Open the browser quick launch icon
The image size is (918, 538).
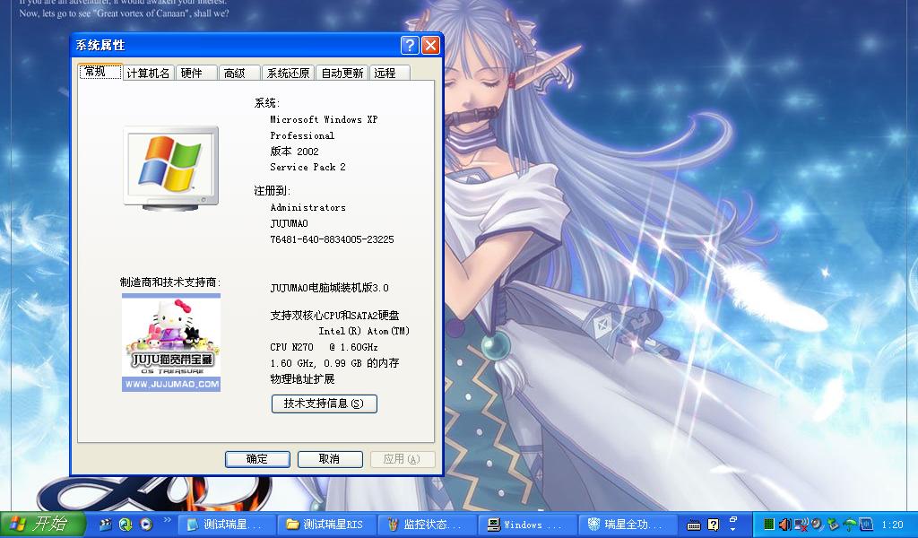coord(126,525)
